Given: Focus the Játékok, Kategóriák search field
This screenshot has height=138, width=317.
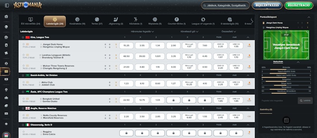Looking at the screenshot, I should coord(225,6).
